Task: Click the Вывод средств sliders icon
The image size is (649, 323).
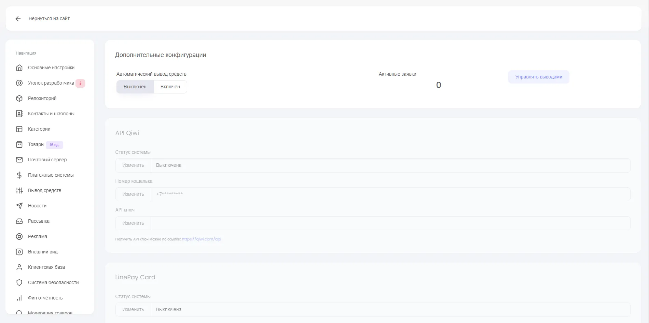Action: coord(19,190)
